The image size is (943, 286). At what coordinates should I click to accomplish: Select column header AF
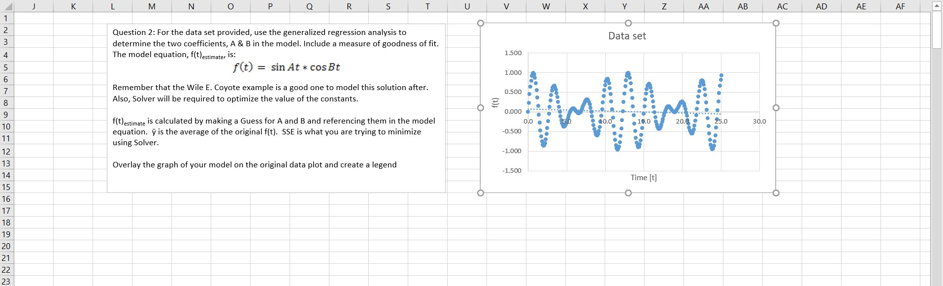(x=900, y=6)
